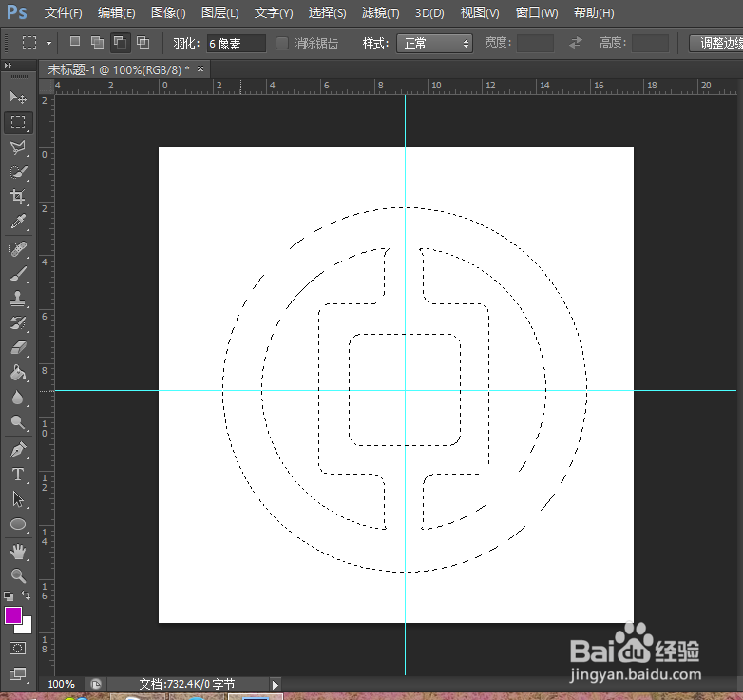This screenshot has height=700, width=743.
Task: Select the Crop tool
Action: pos(18,196)
